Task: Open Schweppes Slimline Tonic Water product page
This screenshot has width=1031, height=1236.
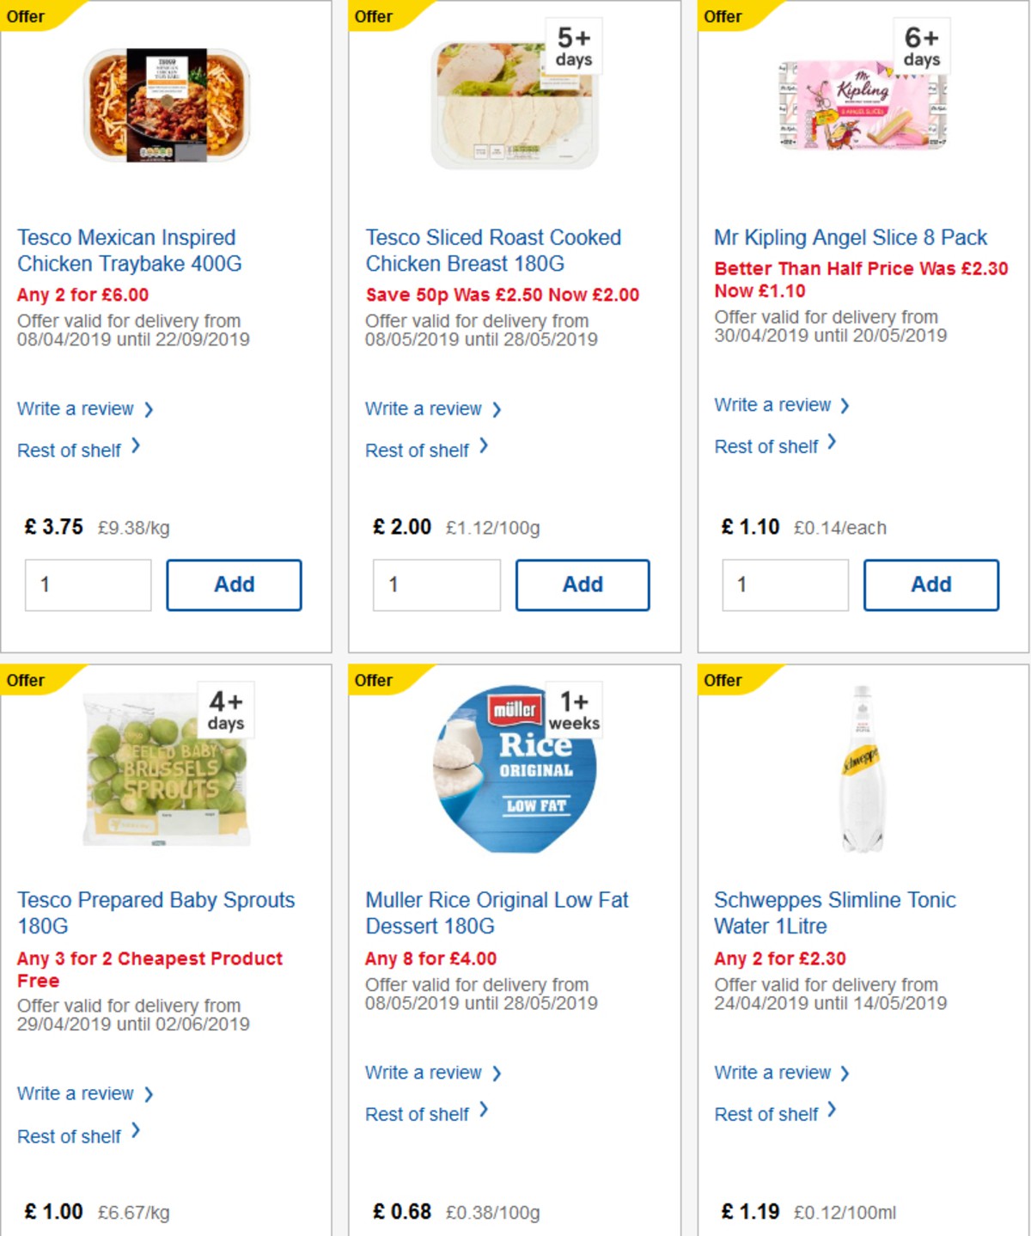Action: (835, 913)
